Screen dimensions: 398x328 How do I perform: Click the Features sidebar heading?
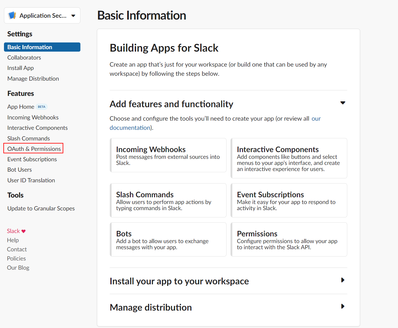[x=21, y=93]
